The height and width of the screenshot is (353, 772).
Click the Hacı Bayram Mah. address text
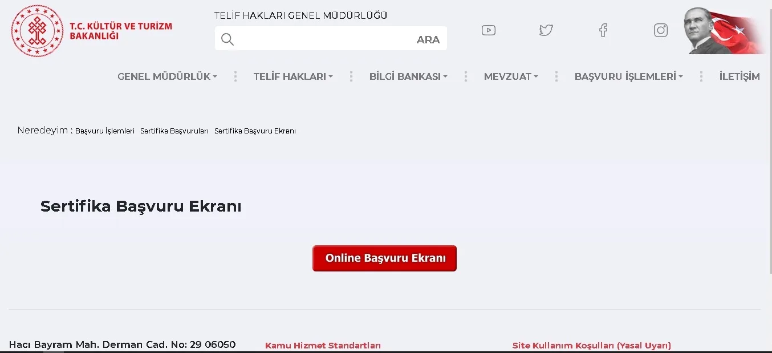click(x=122, y=344)
